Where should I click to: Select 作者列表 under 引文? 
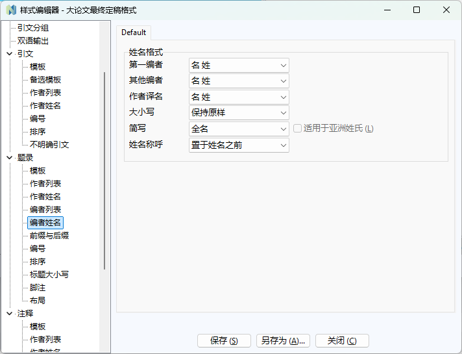coord(45,93)
